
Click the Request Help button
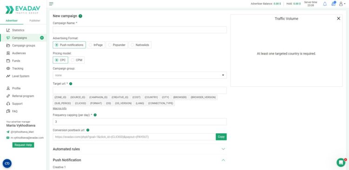click(23, 145)
